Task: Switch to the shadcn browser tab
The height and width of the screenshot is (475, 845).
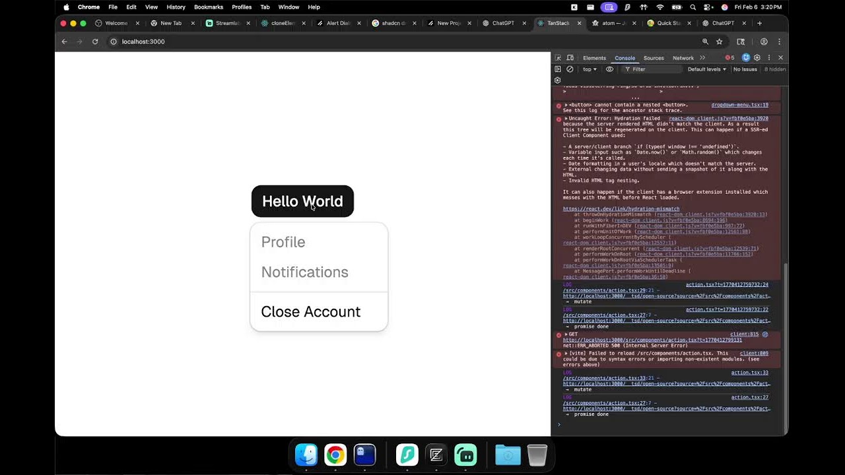Action: coord(393,23)
